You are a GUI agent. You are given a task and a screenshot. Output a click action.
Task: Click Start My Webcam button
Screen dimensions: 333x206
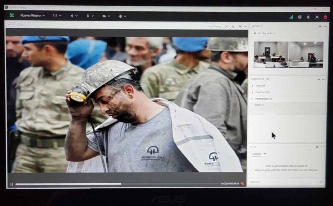pyautogui.click(x=265, y=33)
